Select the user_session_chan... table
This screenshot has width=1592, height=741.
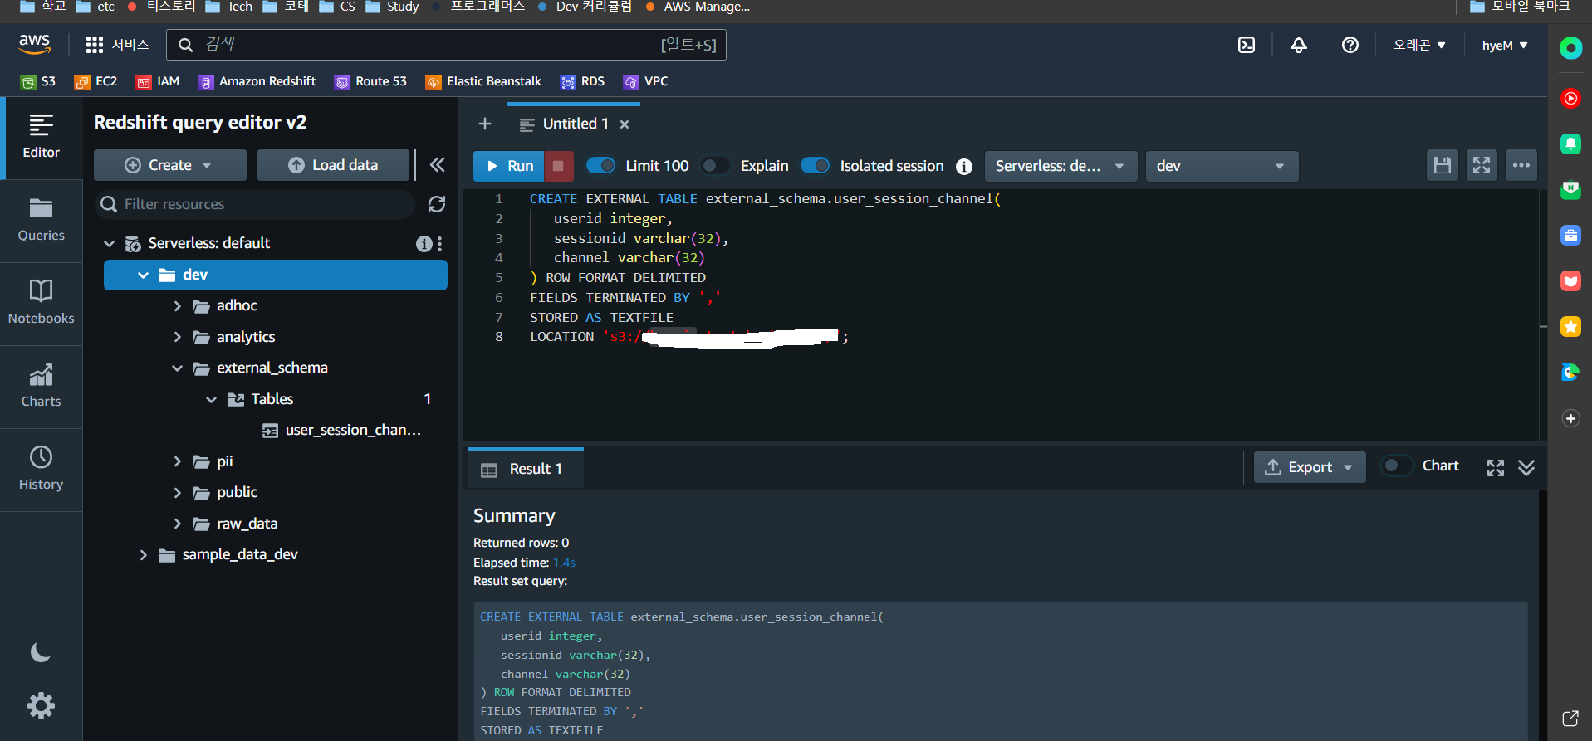tap(341, 430)
